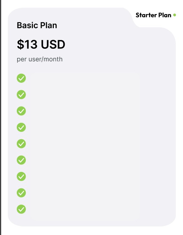This screenshot has height=235, width=183.
Task: Click the dark vertical bar at left edge
Action: [x=1, y=117]
